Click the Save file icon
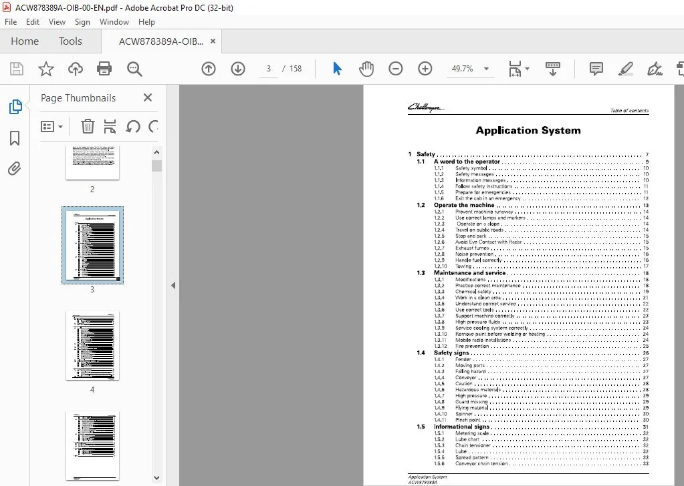The height and width of the screenshot is (486, 684). coord(17,69)
